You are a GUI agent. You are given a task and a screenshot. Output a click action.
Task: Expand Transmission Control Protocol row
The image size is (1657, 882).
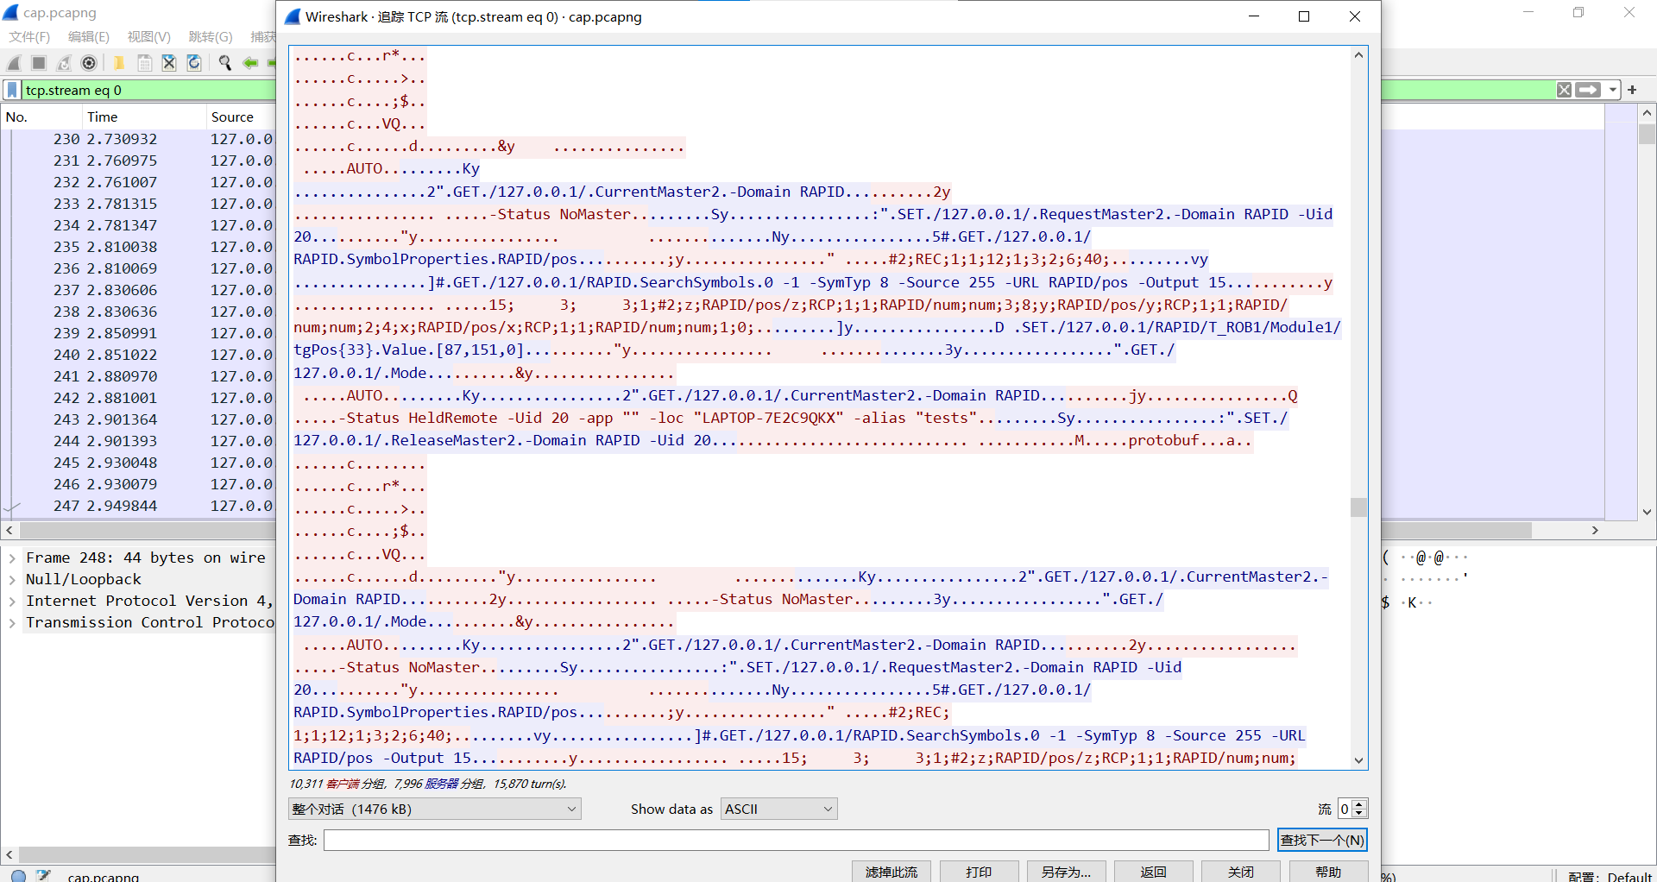coord(12,623)
